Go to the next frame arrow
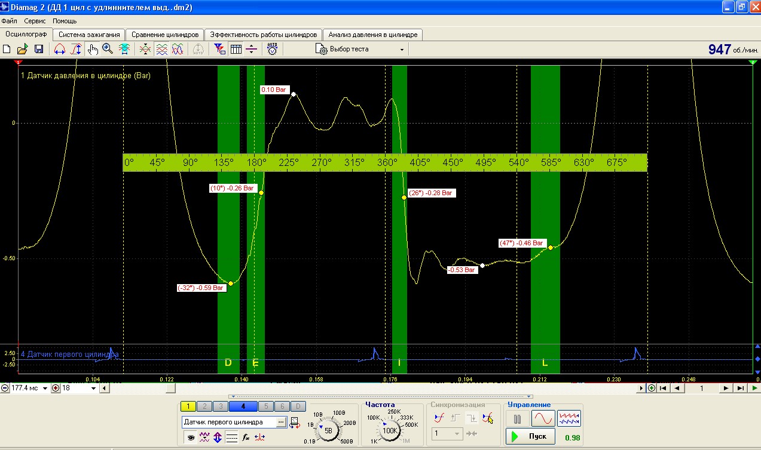 [x=726, y=388]
